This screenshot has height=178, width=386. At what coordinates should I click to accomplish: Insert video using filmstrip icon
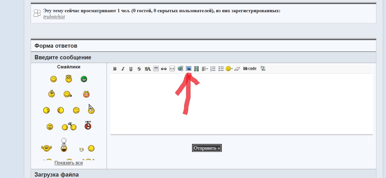pyautogui.click(x=196, y=68)
